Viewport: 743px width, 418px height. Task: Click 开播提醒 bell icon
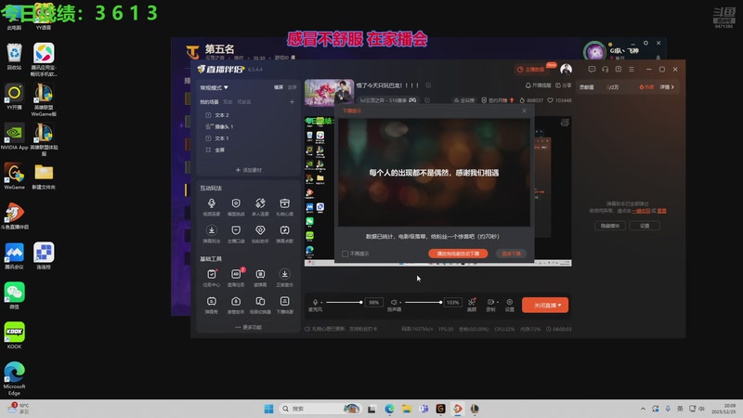538,85
